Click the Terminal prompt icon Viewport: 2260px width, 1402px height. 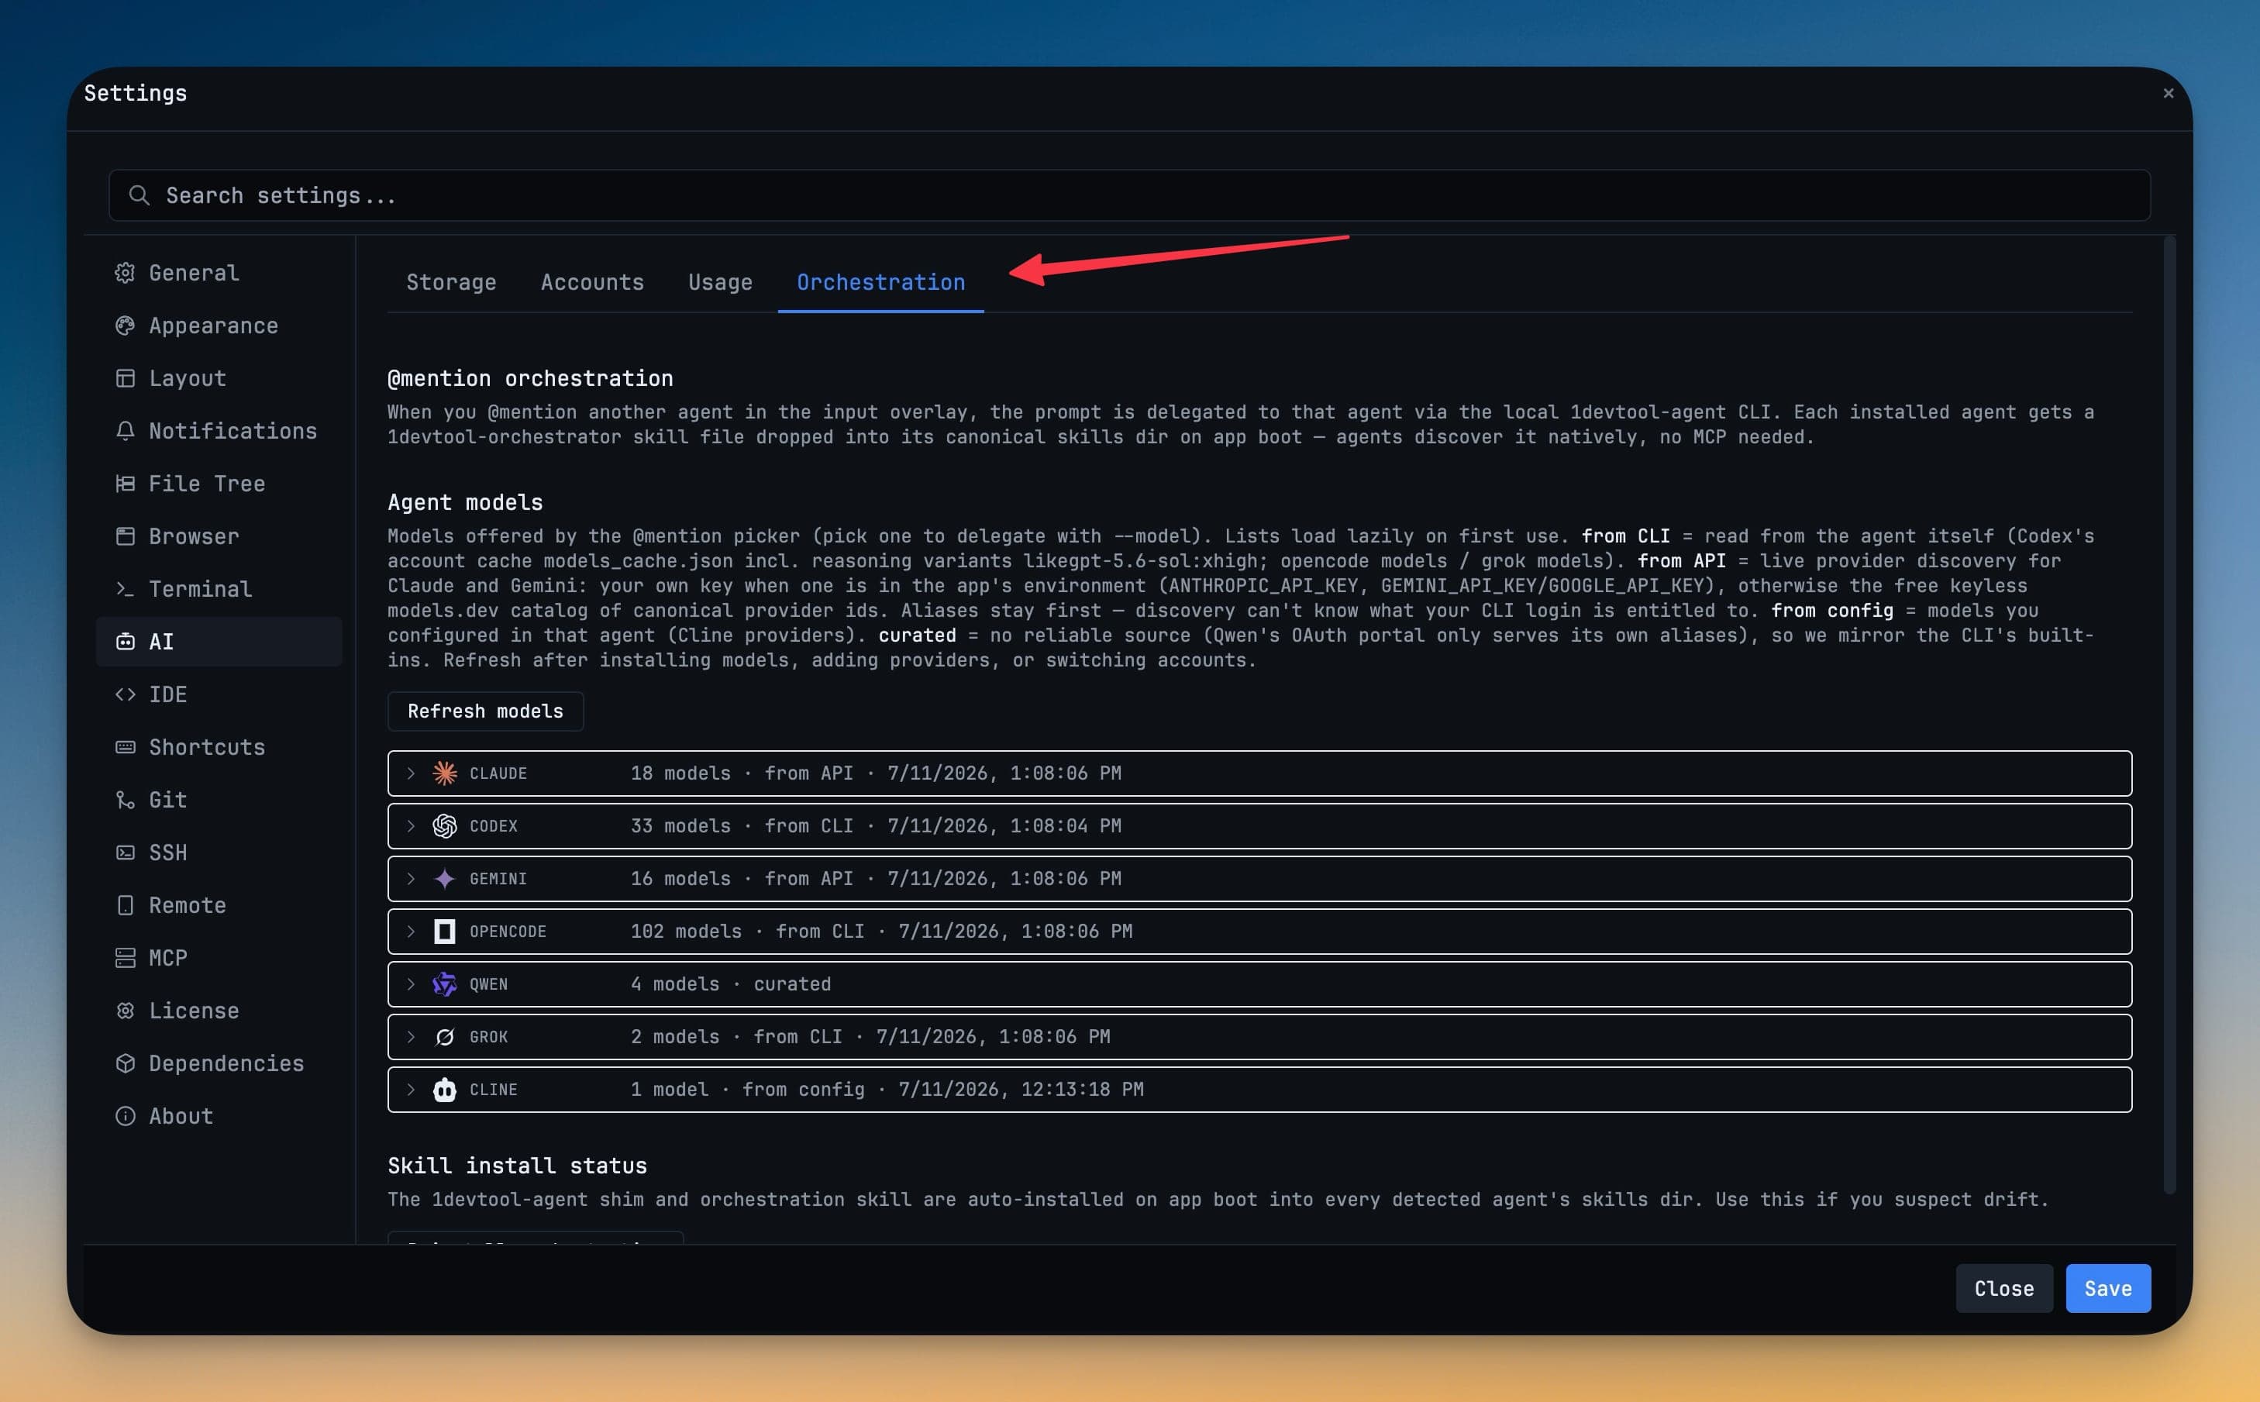tap(125, 589)
